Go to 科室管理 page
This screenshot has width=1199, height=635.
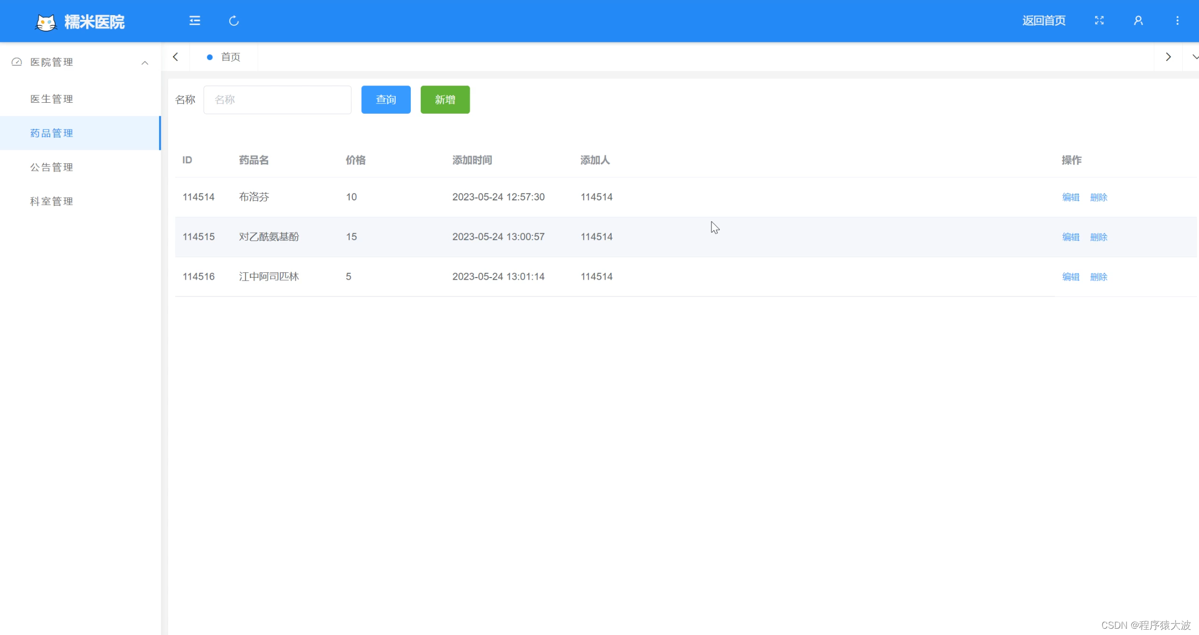[x=52, y=201]
